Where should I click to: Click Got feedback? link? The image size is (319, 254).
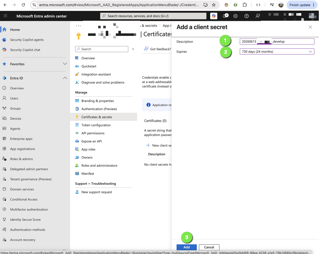click(158, 49)
